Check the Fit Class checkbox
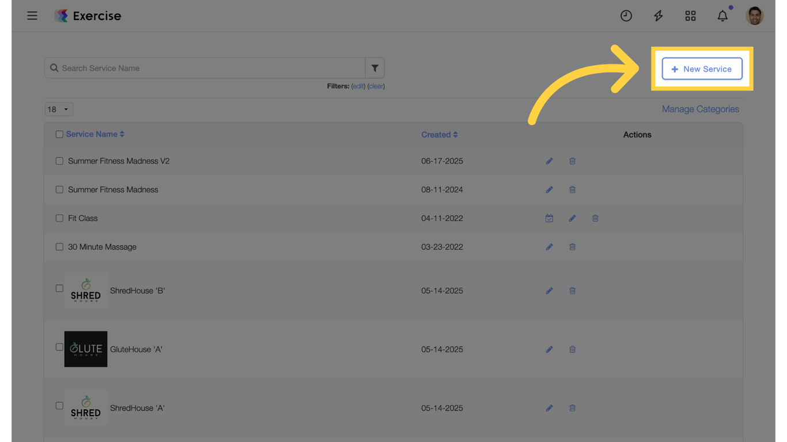Viewport: 787px width, 442px height. (59, 218)
